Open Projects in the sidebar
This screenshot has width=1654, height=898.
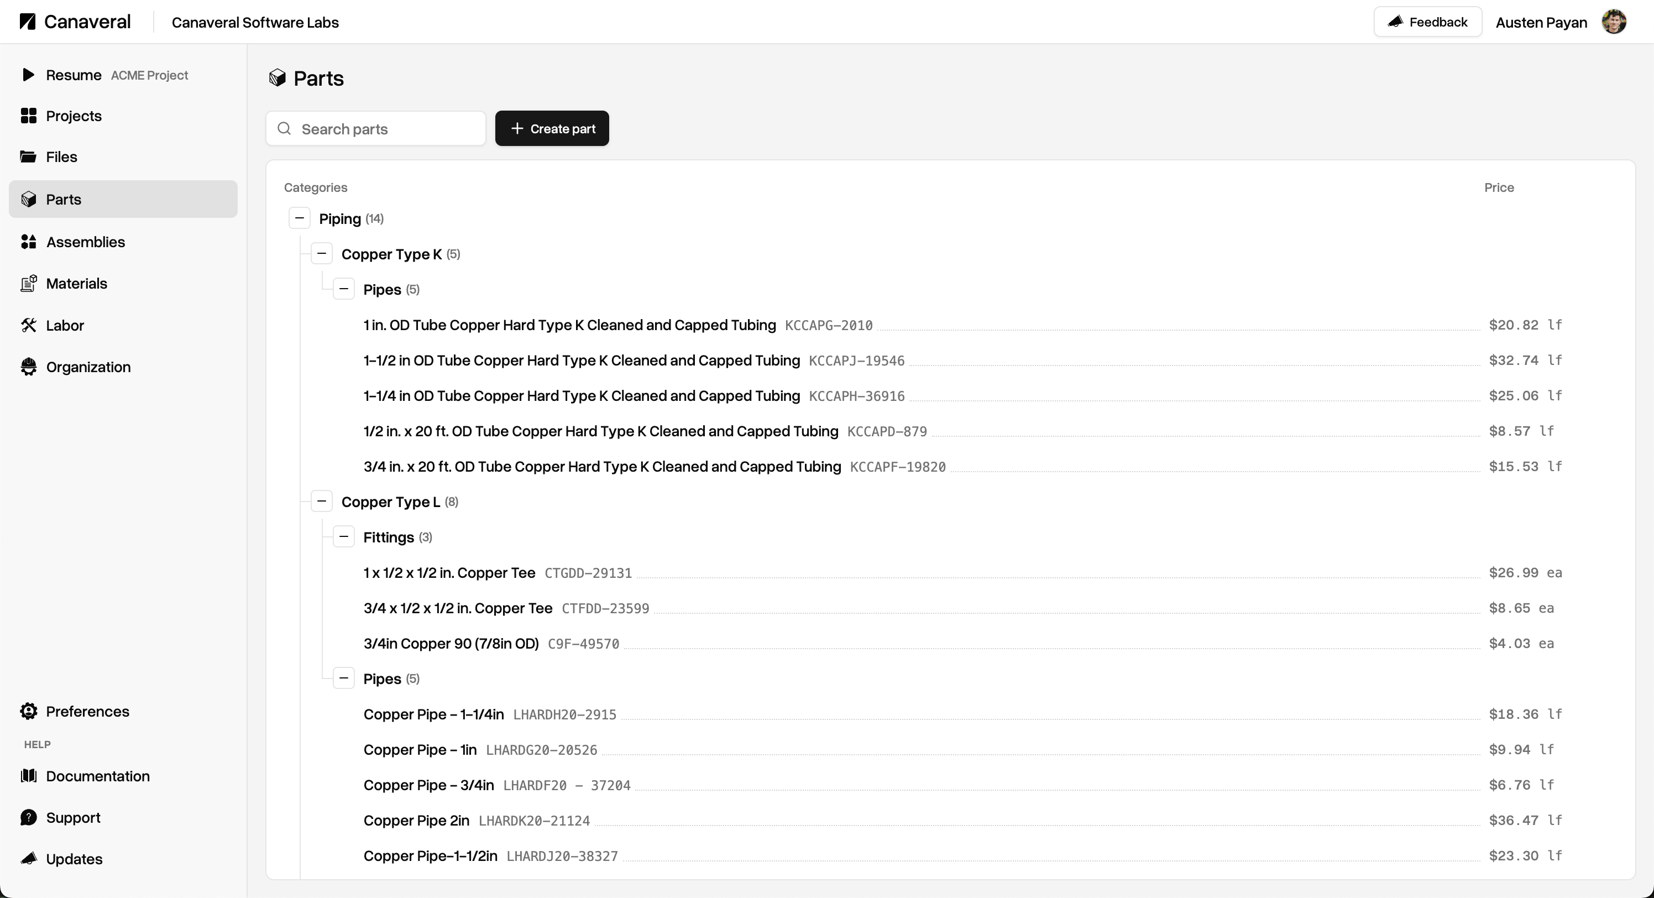click(x=123, y=116)
